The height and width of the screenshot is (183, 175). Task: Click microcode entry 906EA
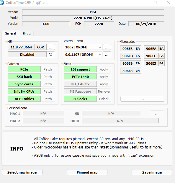[x=151, y=48]
